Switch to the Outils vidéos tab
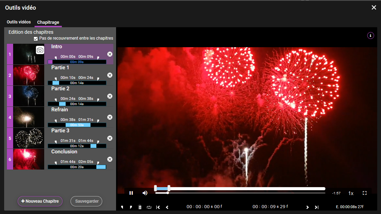 (x=19, y=22)
